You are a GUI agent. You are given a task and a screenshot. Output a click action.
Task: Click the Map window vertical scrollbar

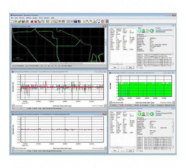pos(106,45)
